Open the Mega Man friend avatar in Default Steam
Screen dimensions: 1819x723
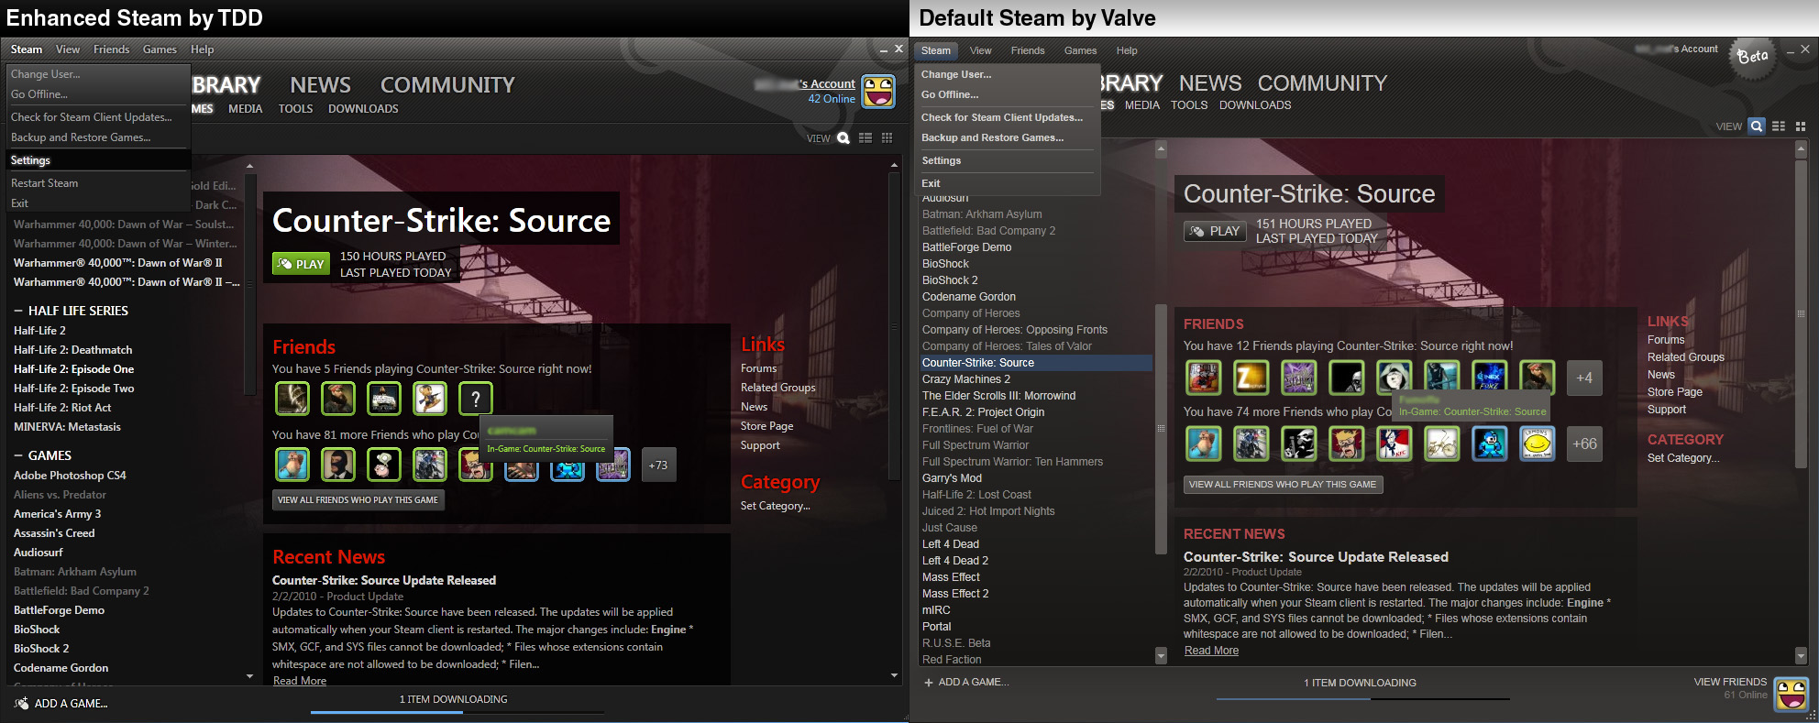pyautogui.click(x=1490, y=444)
